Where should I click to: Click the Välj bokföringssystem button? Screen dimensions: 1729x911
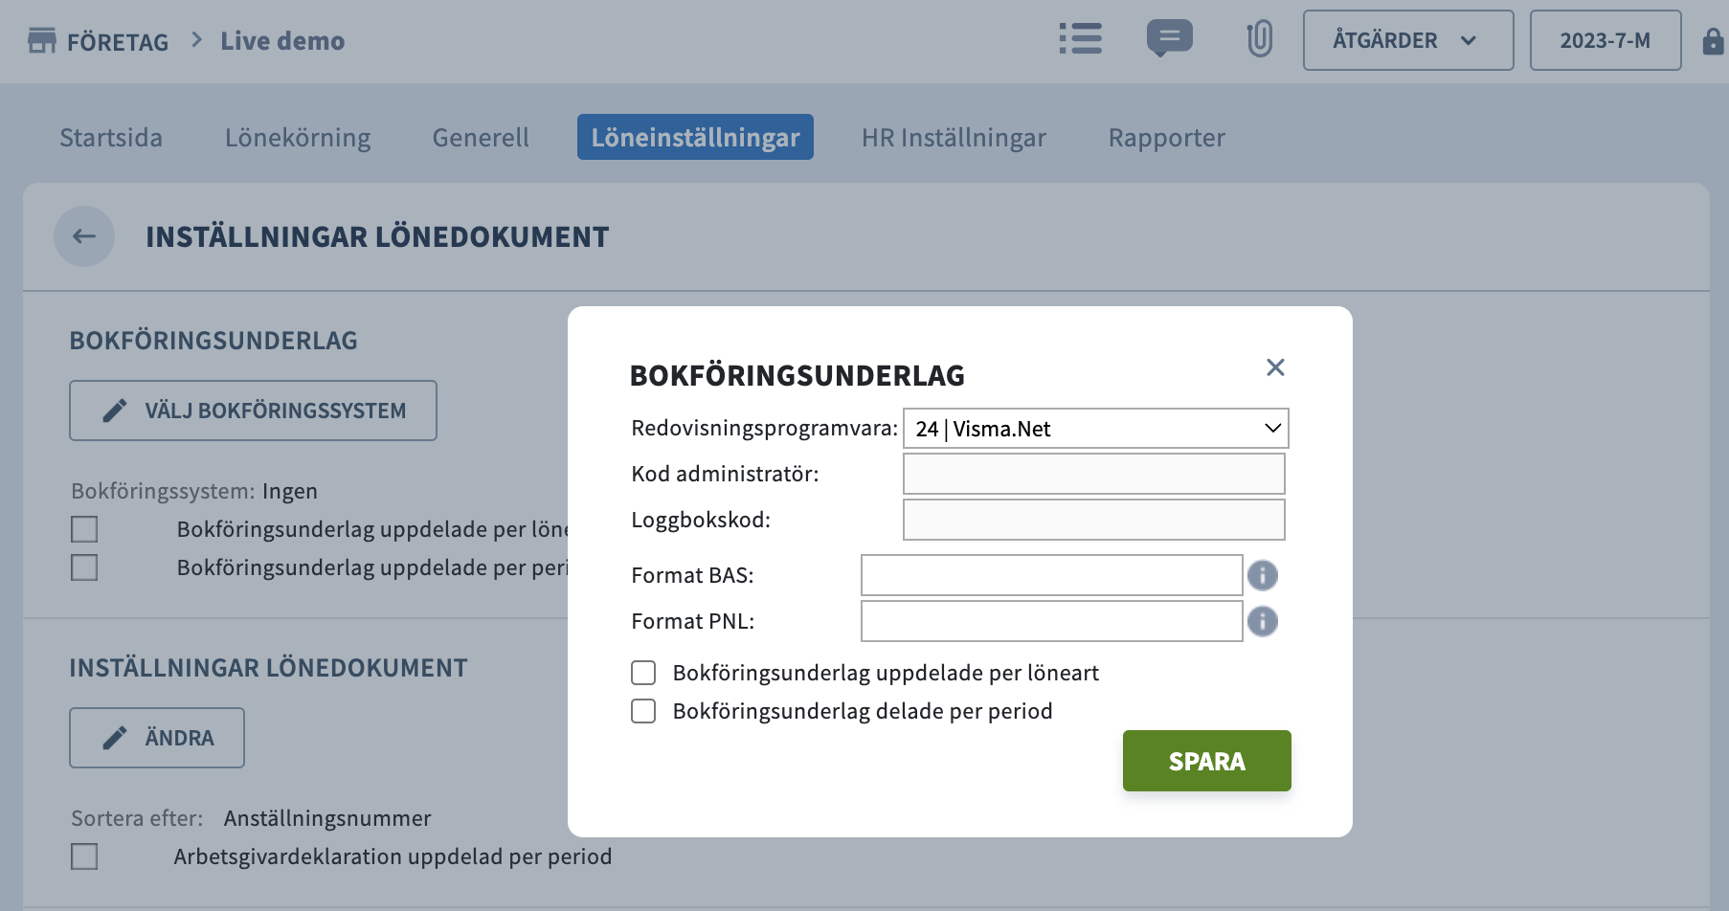coord(253,411)
